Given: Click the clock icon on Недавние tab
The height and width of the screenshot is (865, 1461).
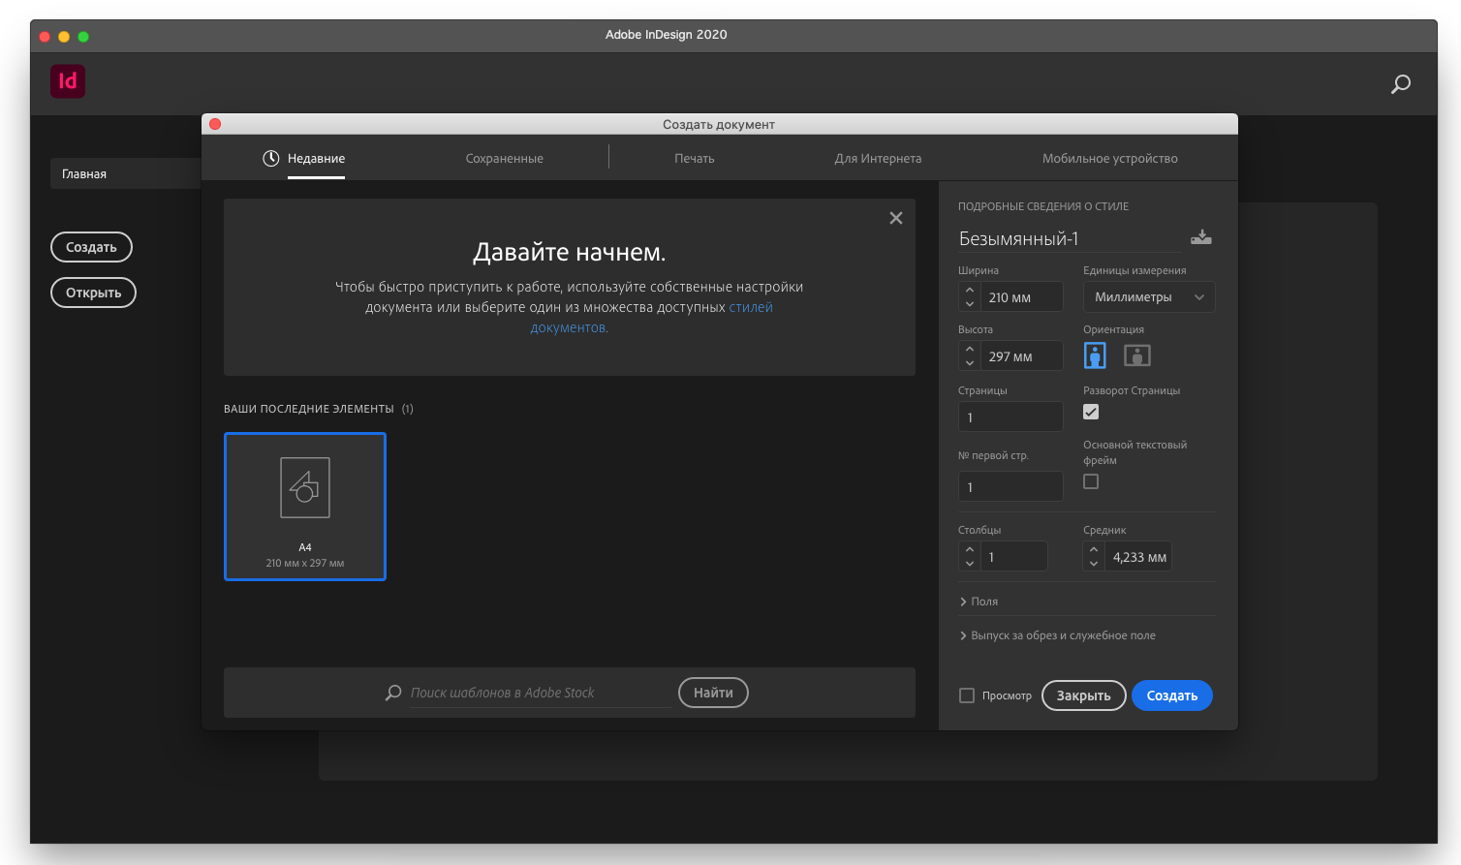Looking at the screenshot, I should point(271,158).
